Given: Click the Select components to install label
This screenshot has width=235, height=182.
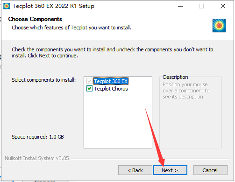Looking at the screenshot, I should 44,80.
